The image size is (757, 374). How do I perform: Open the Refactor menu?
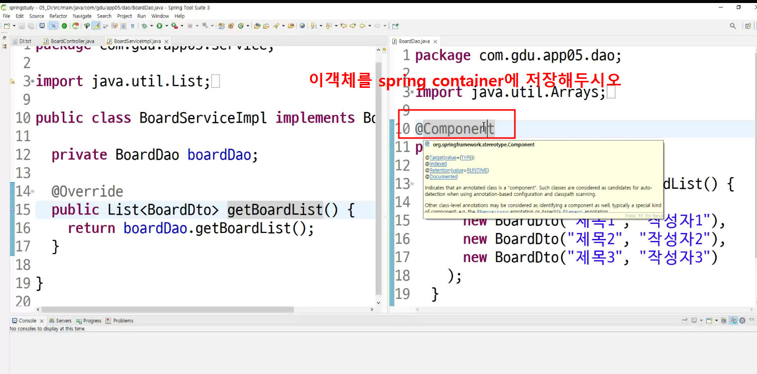point(58,16)
